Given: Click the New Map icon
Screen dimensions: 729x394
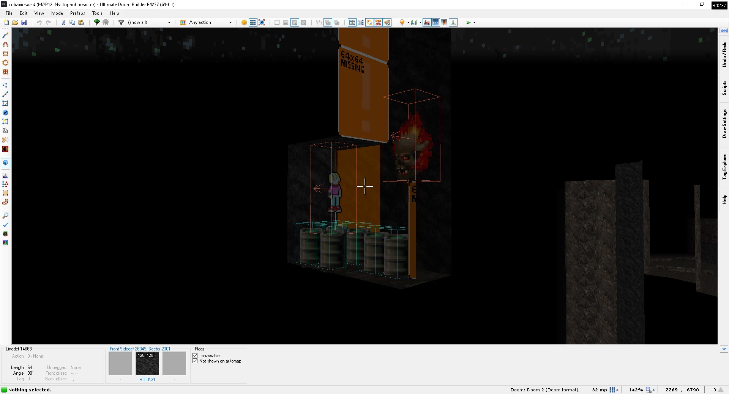Looking at the screenshot, I should point(6,22).
